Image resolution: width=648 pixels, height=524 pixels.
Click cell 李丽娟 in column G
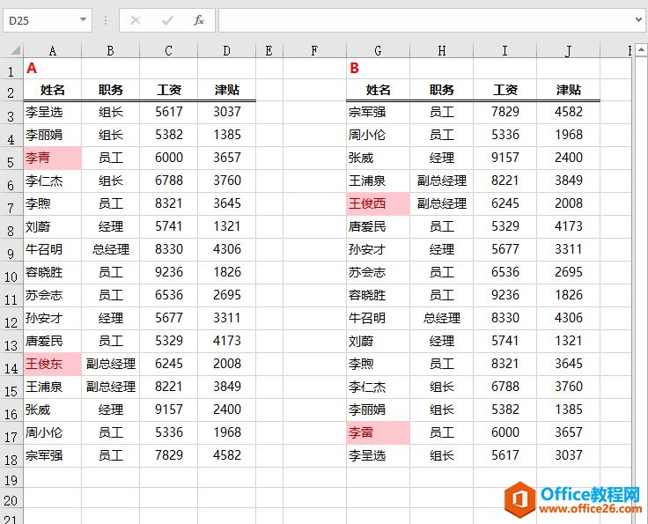(378, 410)
